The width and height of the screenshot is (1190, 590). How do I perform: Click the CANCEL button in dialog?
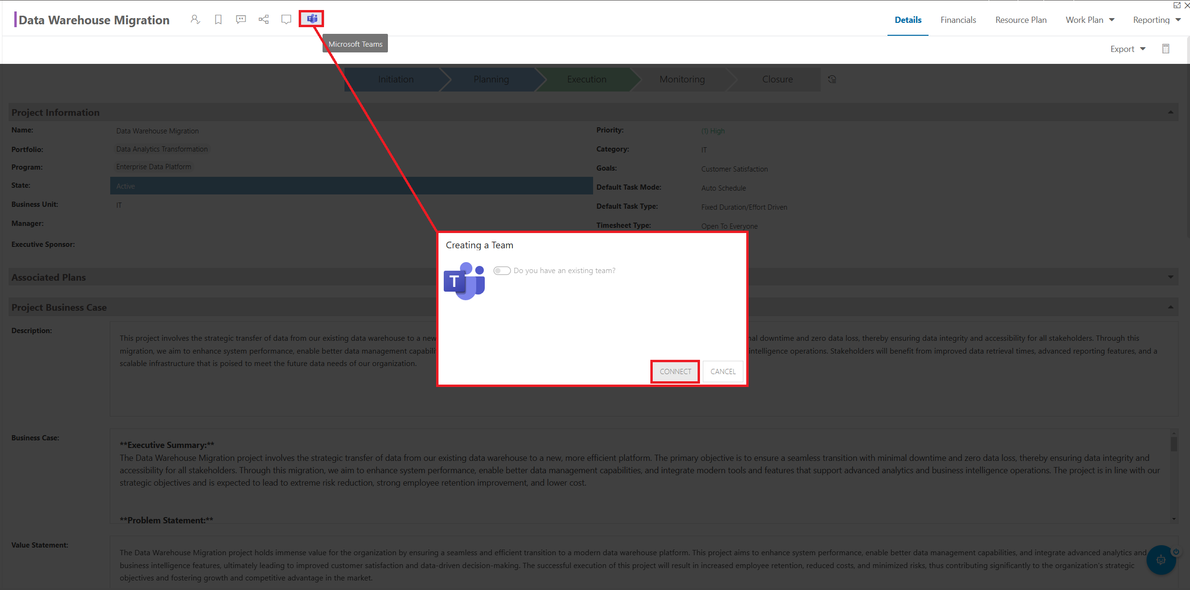point(723,372)
